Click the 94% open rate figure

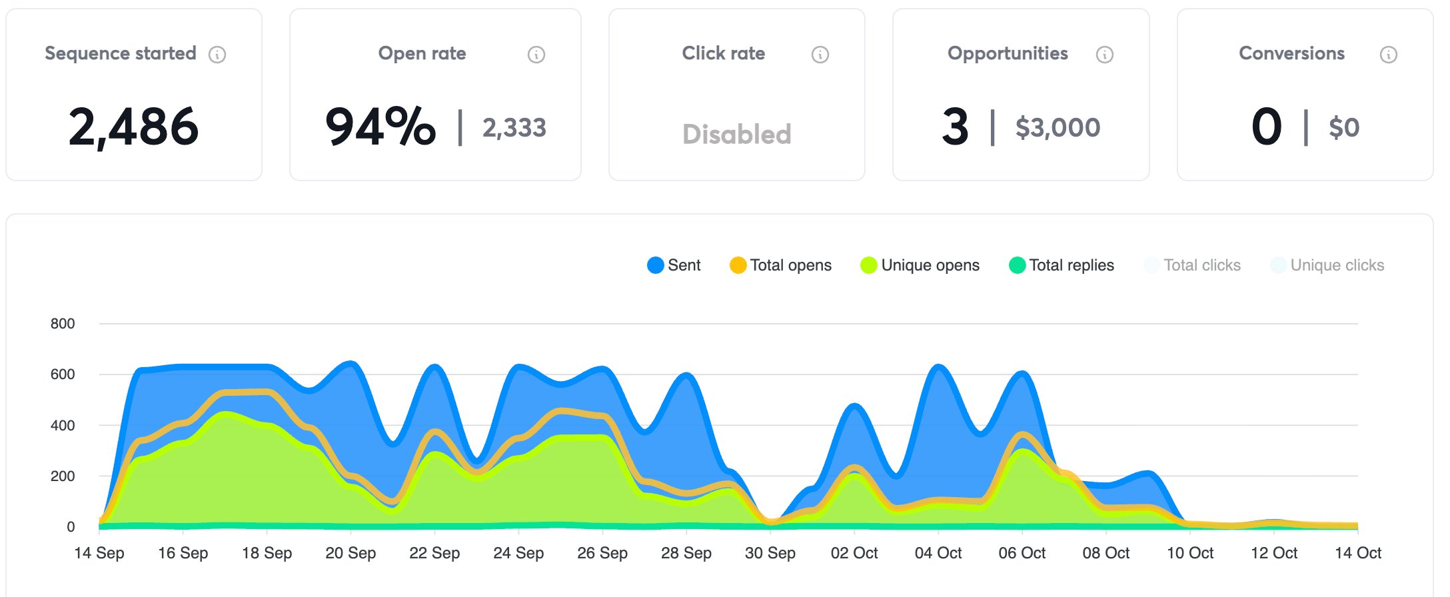(x=380, y=127)
